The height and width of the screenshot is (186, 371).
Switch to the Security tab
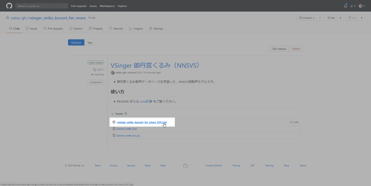pyautogui.click(x=116, y=28)
